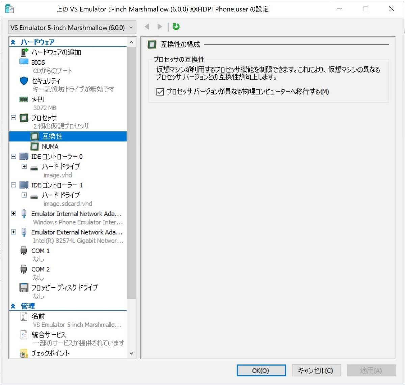
Task: Collapse the IDE コントローラー 1 node
Action: point(13,185)
